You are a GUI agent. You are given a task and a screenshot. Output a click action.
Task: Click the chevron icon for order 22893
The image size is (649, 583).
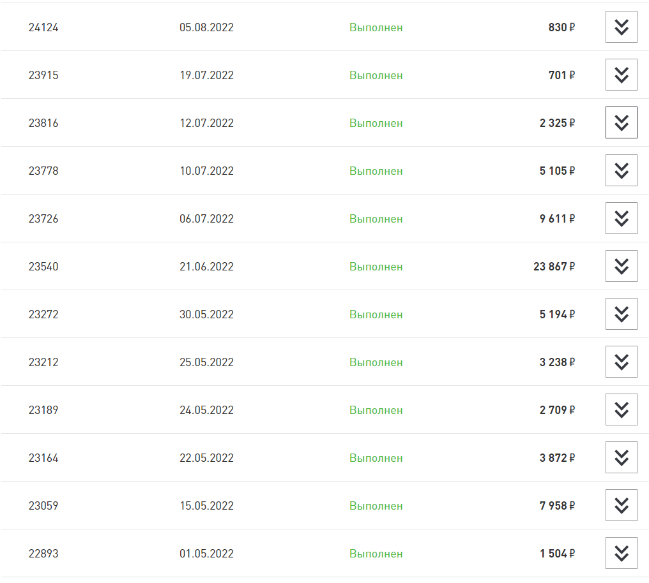(621, 554)
